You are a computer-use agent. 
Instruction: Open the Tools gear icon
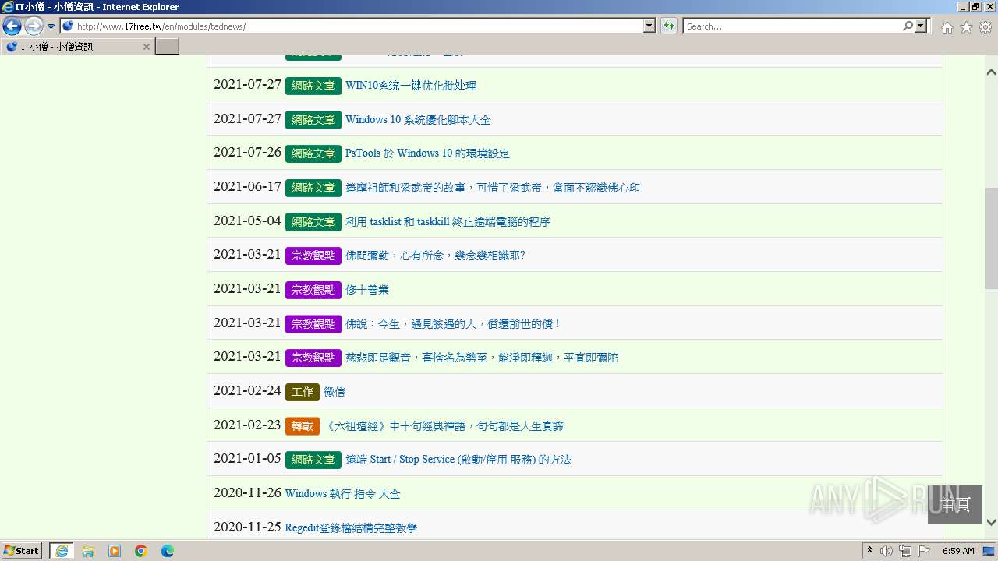click(986, 27)
